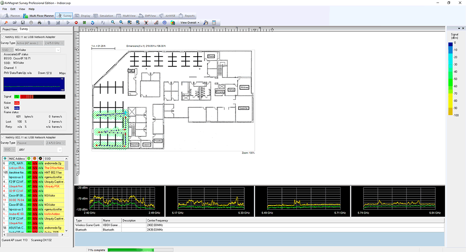
Task: Click the Print toolbar icon
Action: (x=39, y=22)
